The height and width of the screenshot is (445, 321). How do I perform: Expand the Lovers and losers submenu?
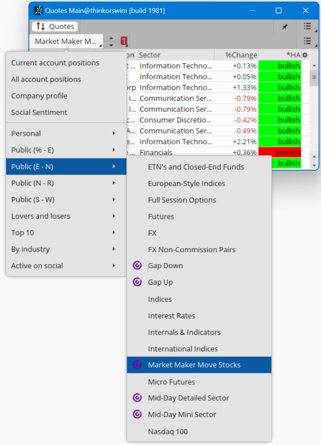pos(66,216)
